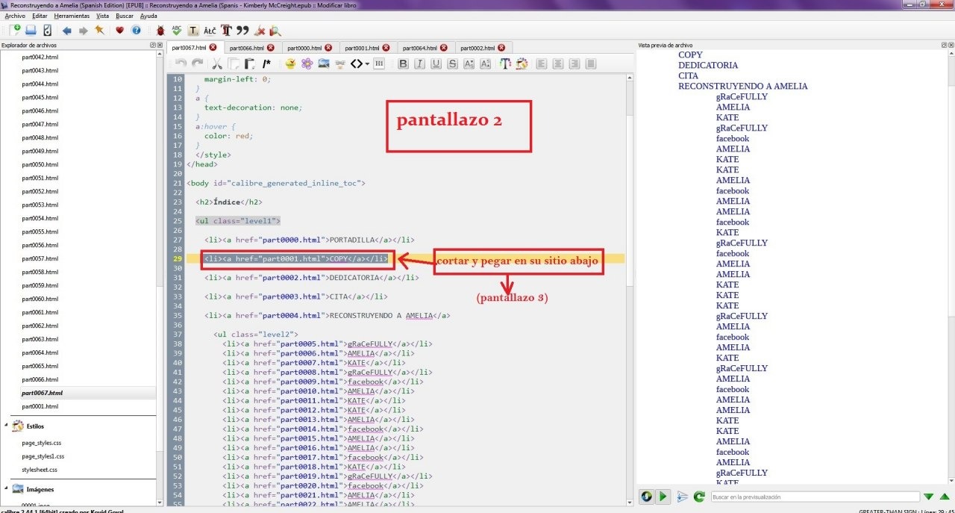Open the Ayuda menu
The width and height of the screenshot is (955, 513).
(148, 16)
